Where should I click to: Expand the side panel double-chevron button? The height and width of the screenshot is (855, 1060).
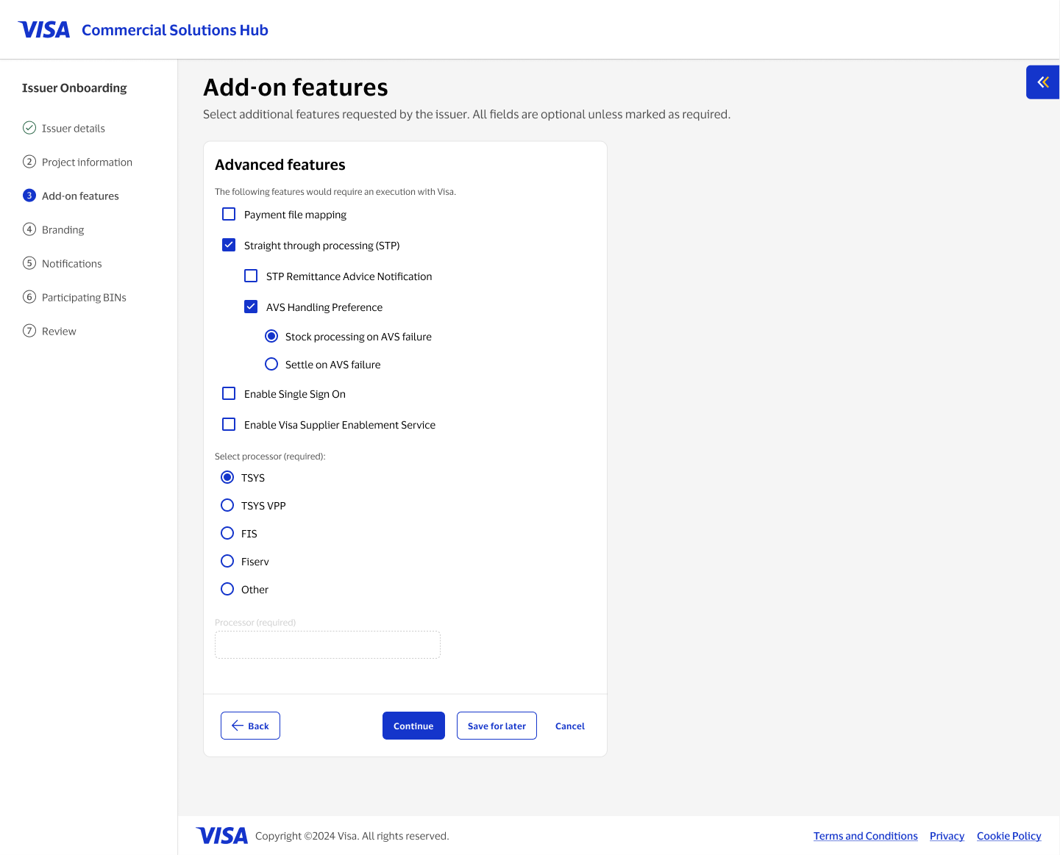pos(1042,82)
